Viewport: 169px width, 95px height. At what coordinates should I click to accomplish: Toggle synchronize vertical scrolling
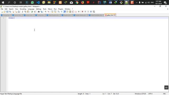52,12
